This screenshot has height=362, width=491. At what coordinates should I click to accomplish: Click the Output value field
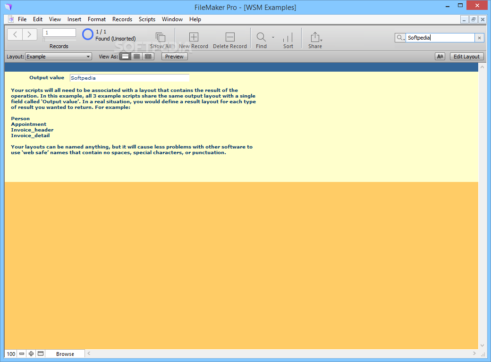(x=129, y=78)
